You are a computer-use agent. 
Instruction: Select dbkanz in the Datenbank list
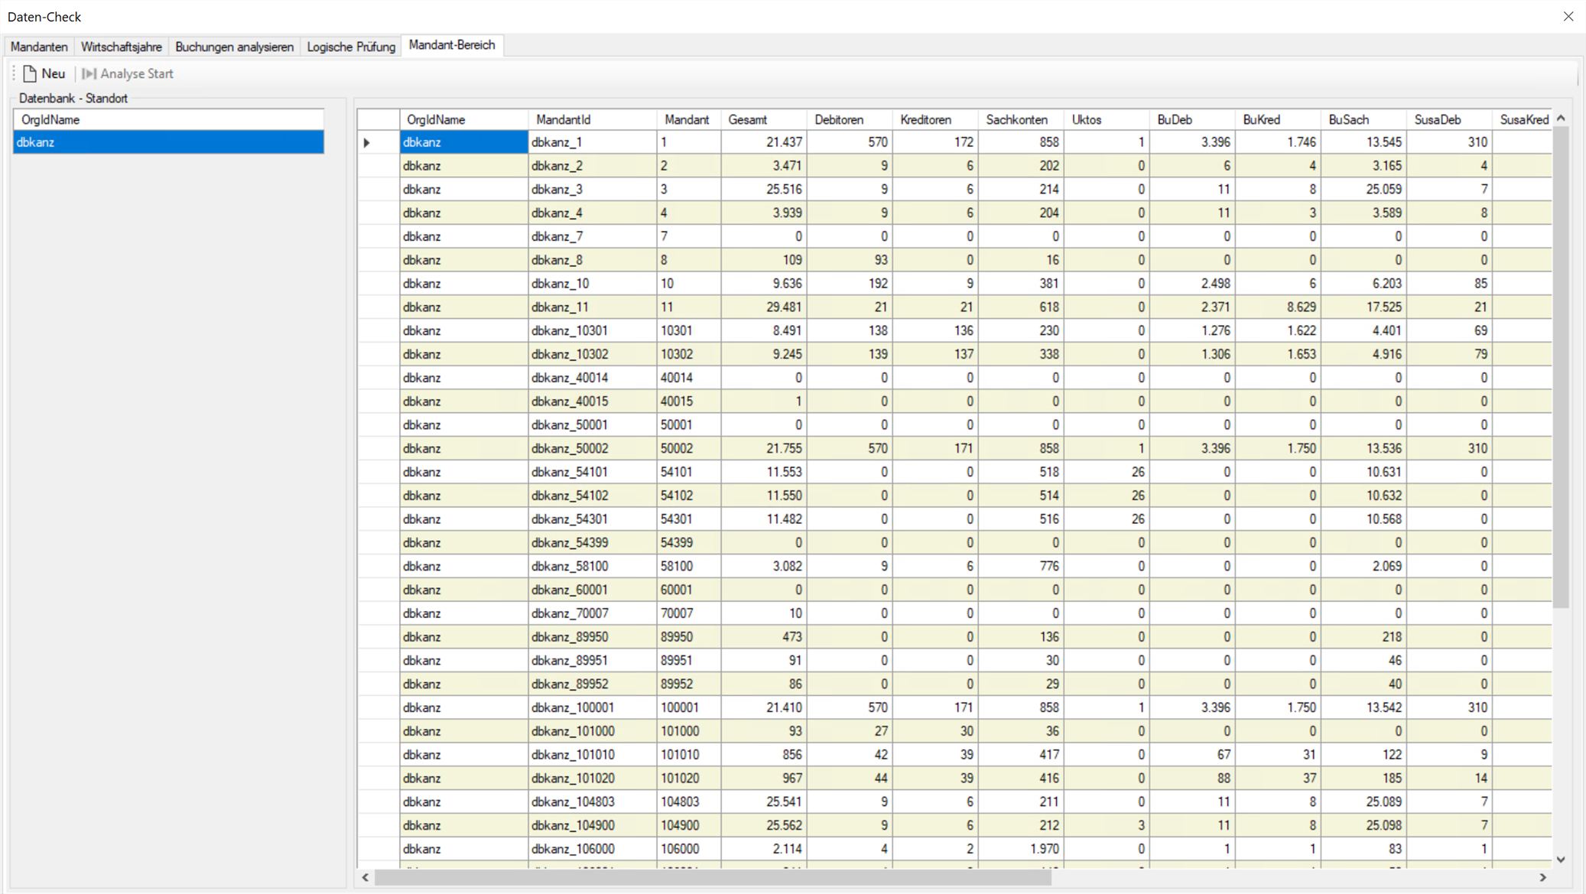(x=168, y=142)
